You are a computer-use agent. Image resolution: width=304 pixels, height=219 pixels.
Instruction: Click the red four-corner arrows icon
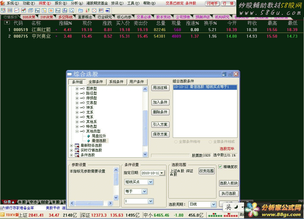pos(94,10)
